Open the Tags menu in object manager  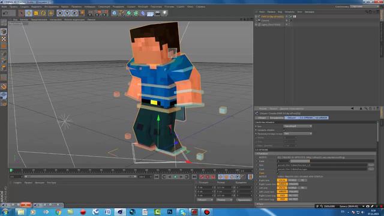click(299, 11)
